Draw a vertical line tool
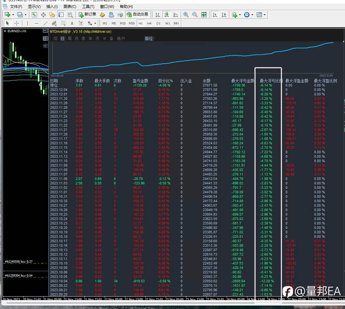345x309 pixels. pyautogui.click(x=27, y=23)
